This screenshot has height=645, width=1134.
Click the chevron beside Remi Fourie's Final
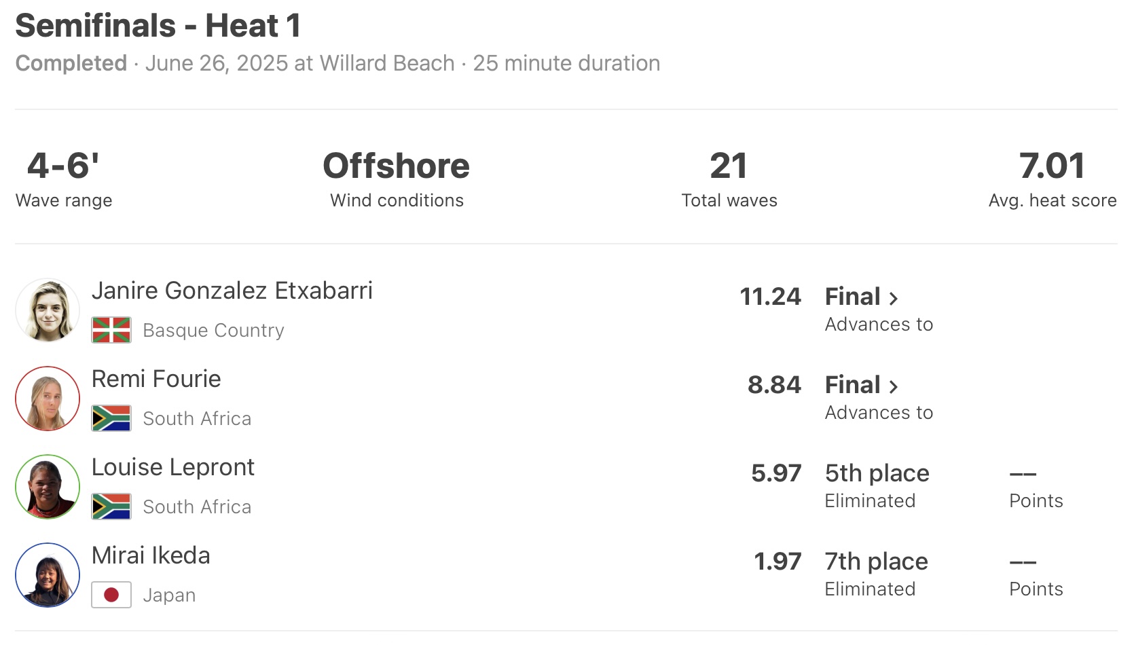pyautogui.click(x=894, y=386)
